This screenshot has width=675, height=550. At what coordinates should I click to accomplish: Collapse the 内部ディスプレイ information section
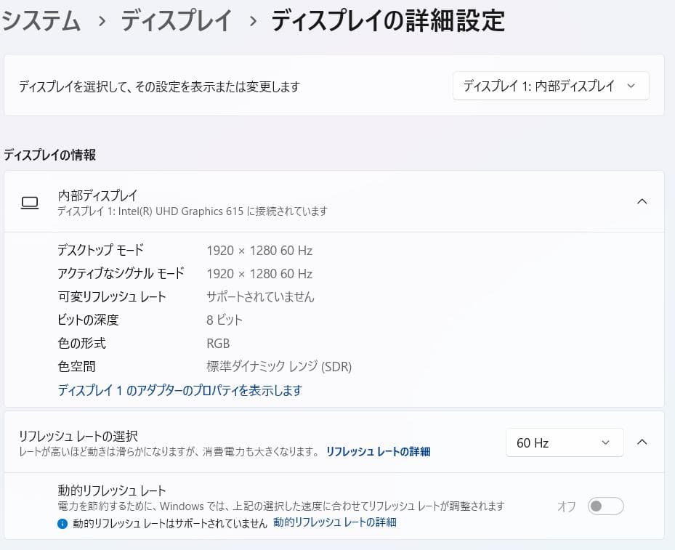pyautogui.click(x=642, y=202)
